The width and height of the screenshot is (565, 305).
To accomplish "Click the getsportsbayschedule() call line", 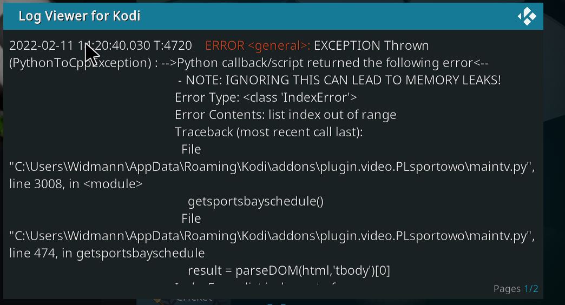I will tap(255, 201).
